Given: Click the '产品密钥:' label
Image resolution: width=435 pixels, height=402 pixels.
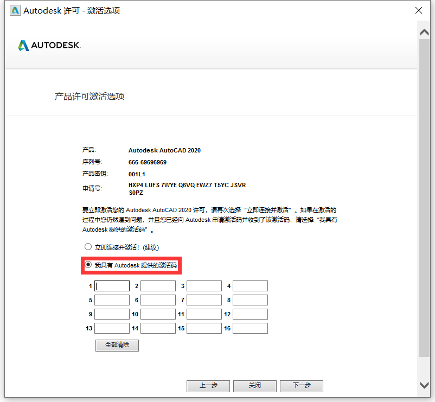Looking at the screenshot, I should pyautogui.click(x=95, y=174).
